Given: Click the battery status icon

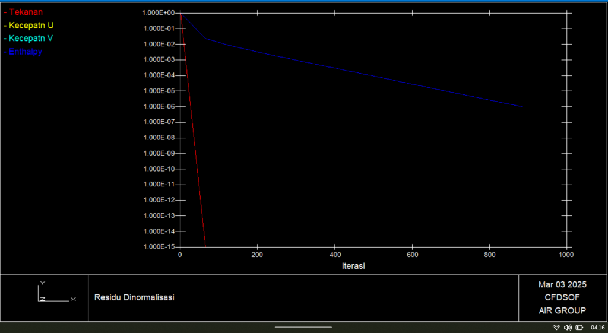Looking at the screenshot, I should [x=579, y=328].
